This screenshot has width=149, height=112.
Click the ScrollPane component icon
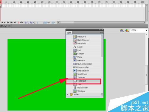75,74
